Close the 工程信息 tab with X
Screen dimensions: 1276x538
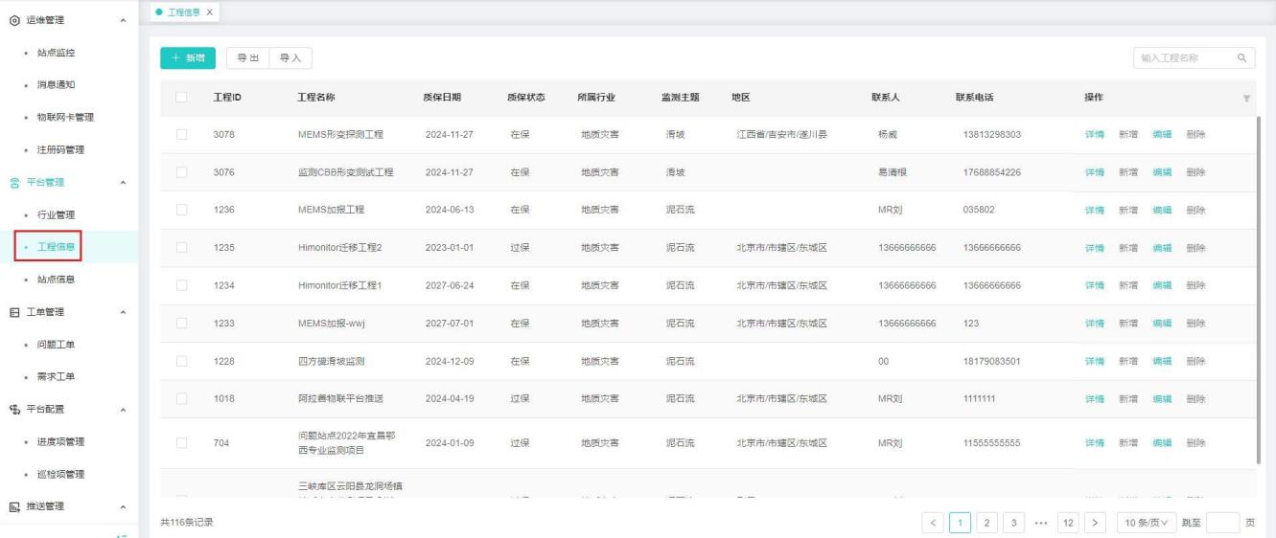click(210, 11)
